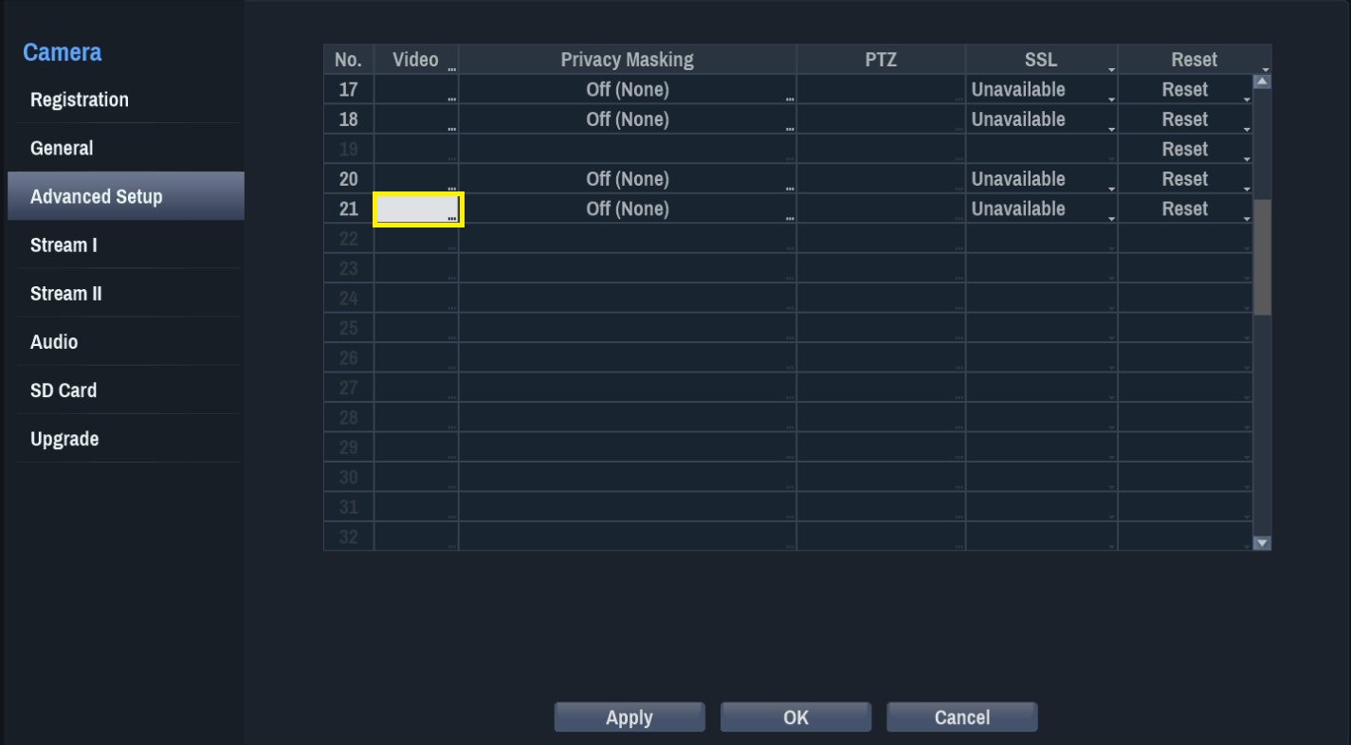Click the highlighted Video cell for camera 21
The height and width of the screenshot is (745, 1351).
(x=418, y=209)
